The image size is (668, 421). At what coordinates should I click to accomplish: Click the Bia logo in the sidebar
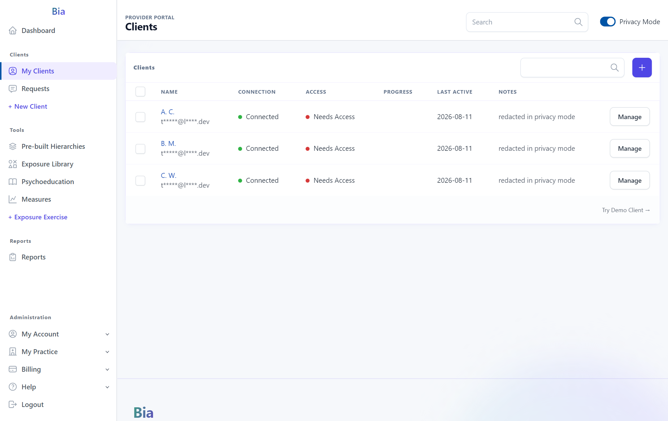[x=58, y=11]
